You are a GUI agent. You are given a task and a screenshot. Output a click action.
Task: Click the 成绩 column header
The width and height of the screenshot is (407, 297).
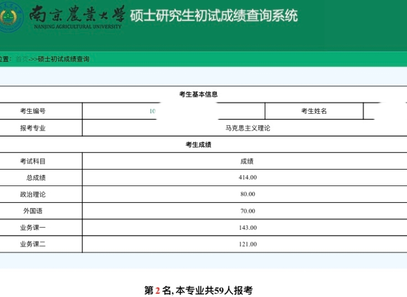(247, 161)
